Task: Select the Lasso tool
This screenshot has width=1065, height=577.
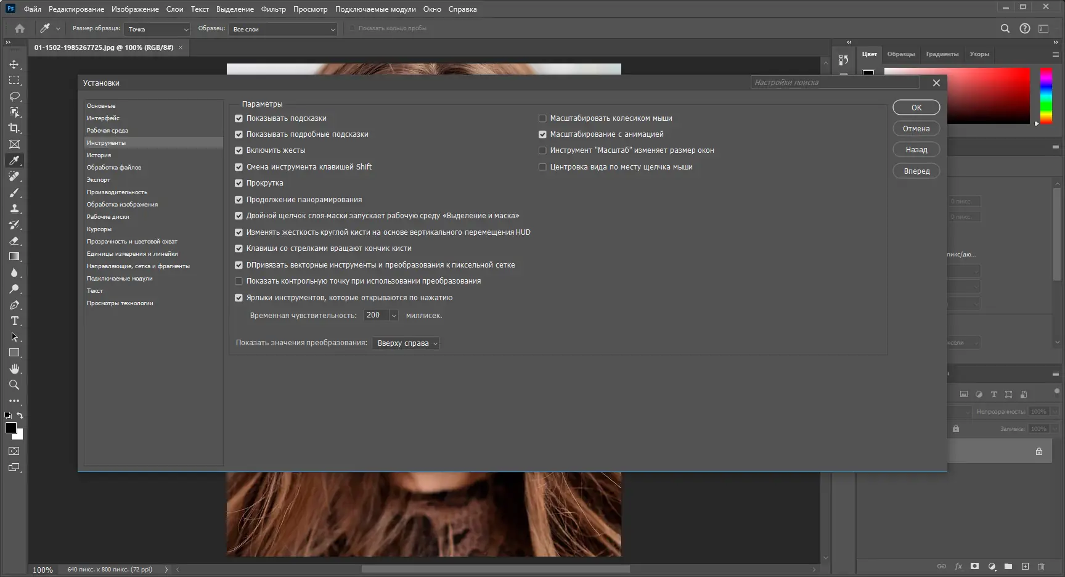Action: click(14, 96)
